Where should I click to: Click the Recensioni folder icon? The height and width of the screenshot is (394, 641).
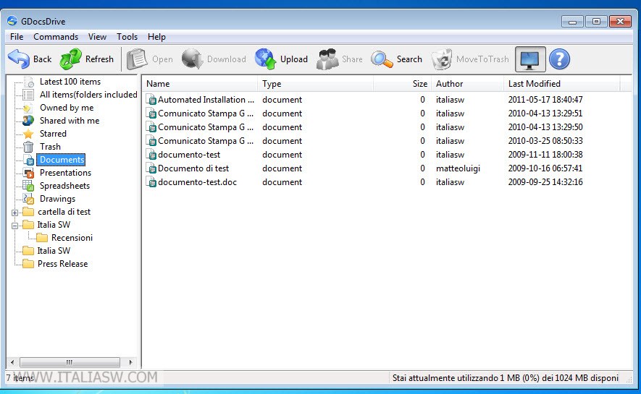click(x=42, y=238)
